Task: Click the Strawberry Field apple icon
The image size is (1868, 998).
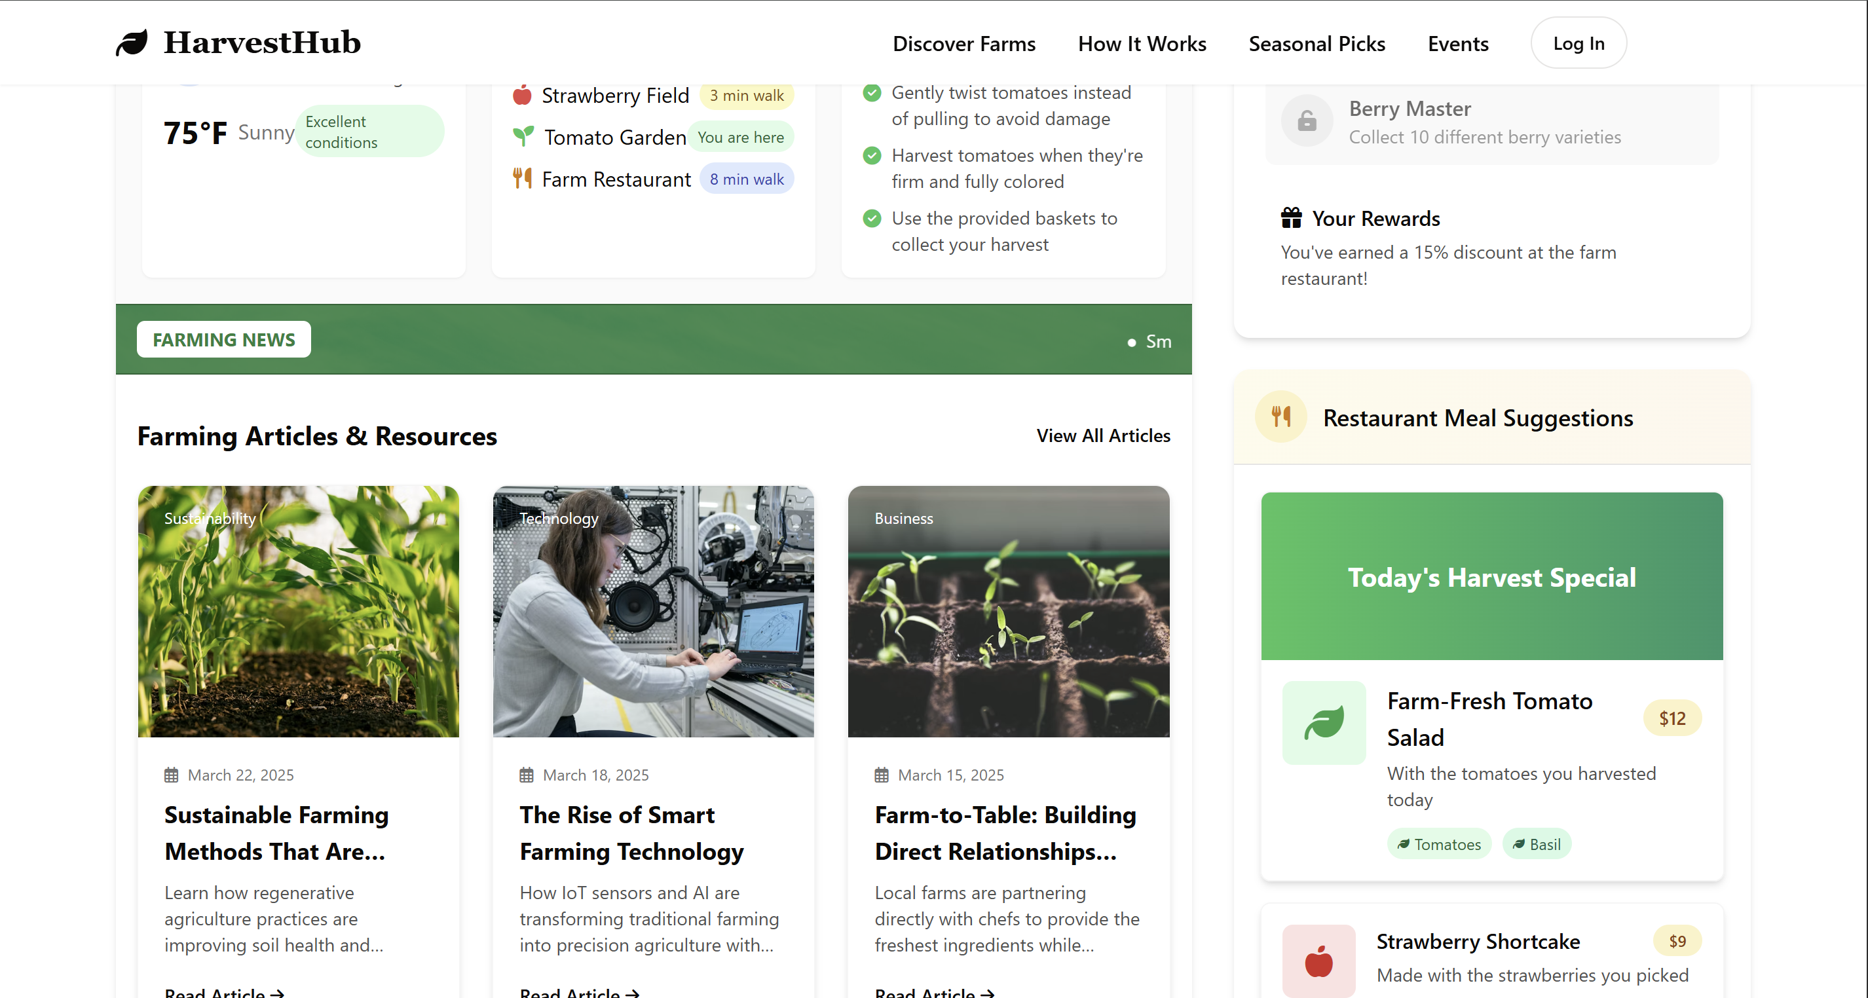Action: pyautogui.click(x=522, y=96)
